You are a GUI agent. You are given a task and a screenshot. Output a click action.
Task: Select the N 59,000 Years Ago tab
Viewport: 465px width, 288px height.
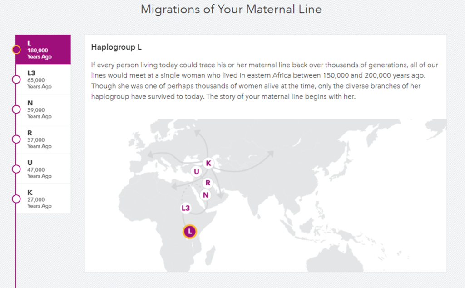(x=43, y=109)
